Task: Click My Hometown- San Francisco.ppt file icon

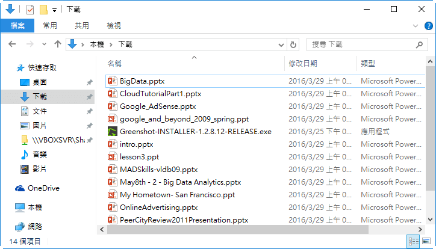Action: point(113,195)
